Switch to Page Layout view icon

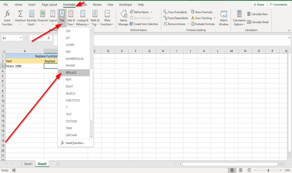pos(241,170)
